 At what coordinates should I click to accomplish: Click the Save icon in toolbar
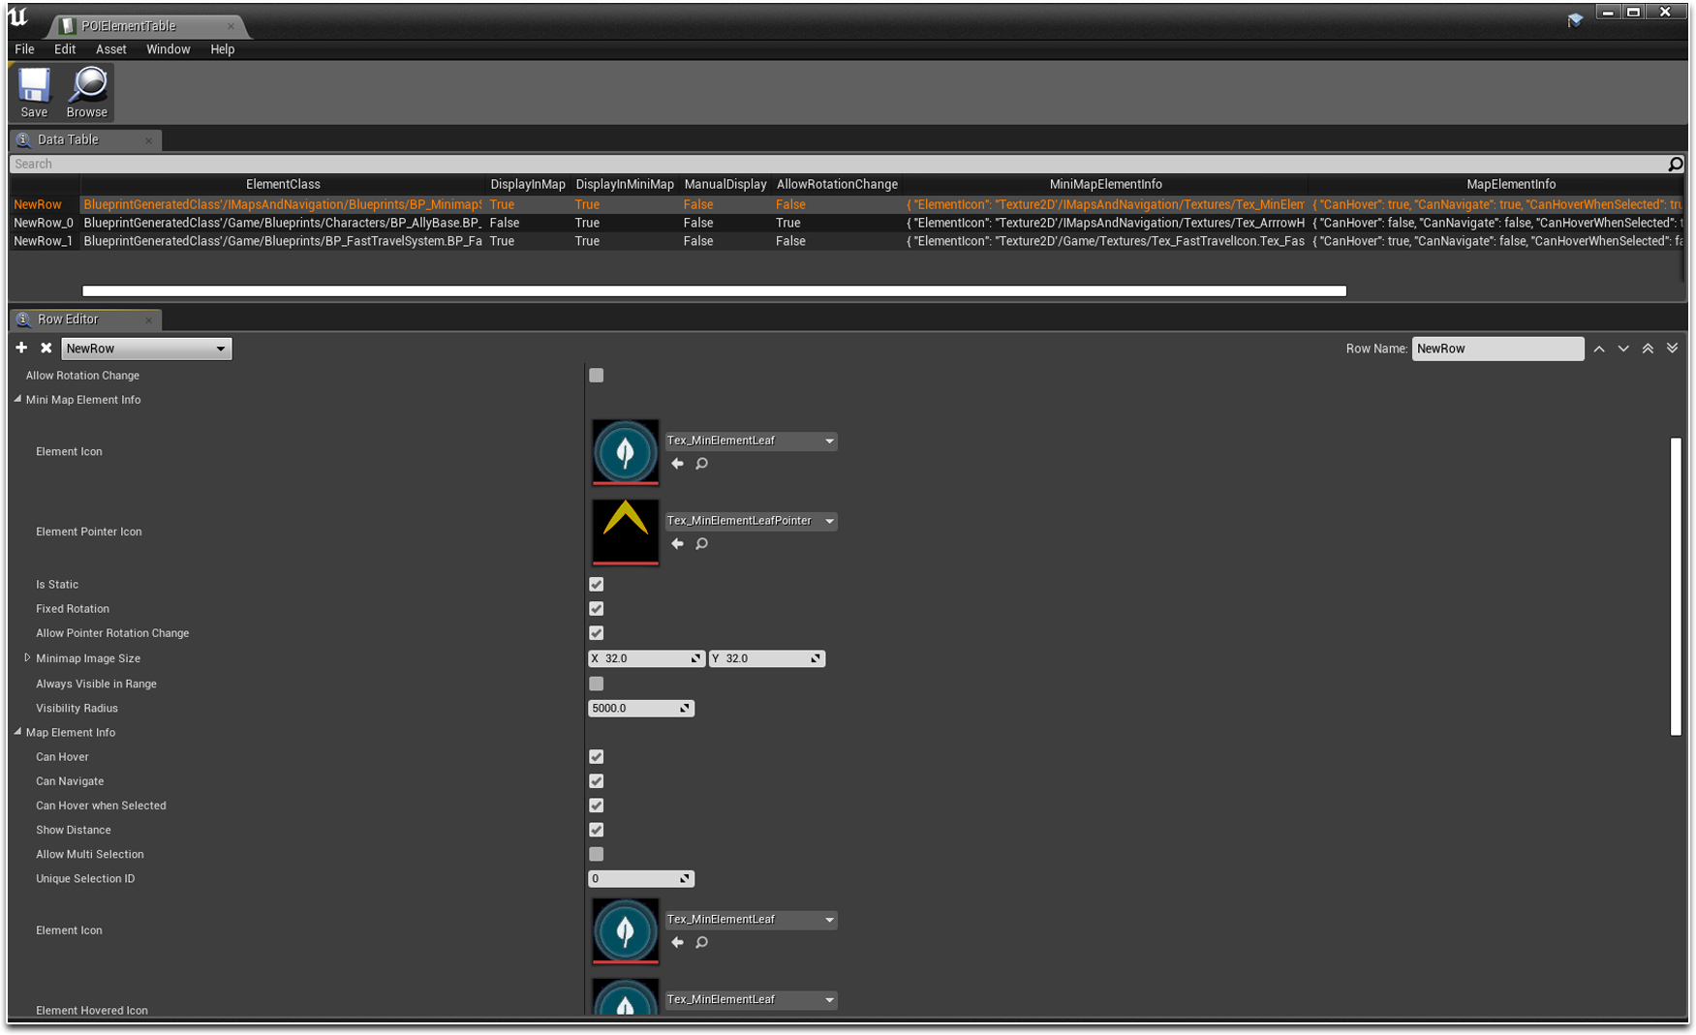[34, 87]
